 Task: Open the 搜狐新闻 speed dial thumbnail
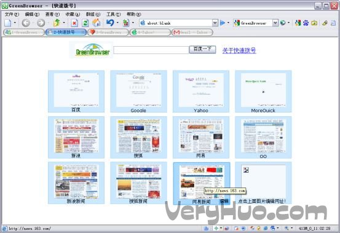pos(138,181)
